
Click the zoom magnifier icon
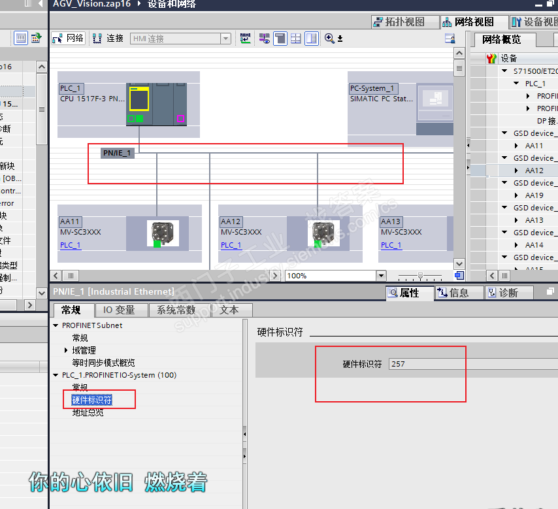329,38
